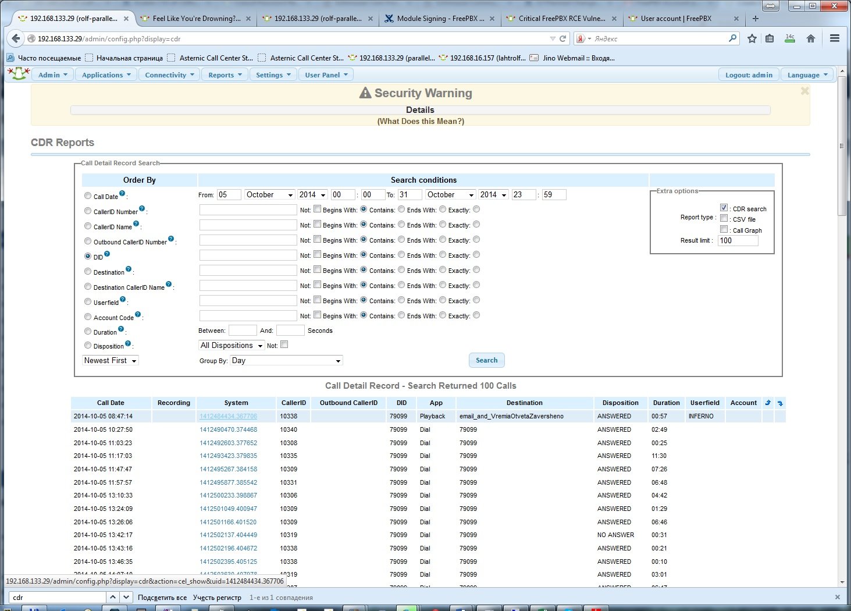Open the browser hamburger menu
This screenshot has width=851, height=611.
click(x=835, y=38)
